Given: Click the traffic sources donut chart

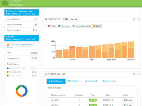Looking at the screenshot, I should pyautogui.click(x=21, y=91).
